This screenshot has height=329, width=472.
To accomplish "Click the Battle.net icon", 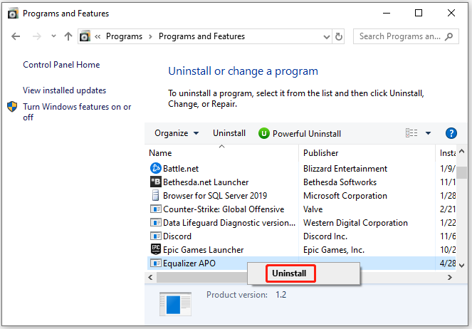I will pos(156,168).
